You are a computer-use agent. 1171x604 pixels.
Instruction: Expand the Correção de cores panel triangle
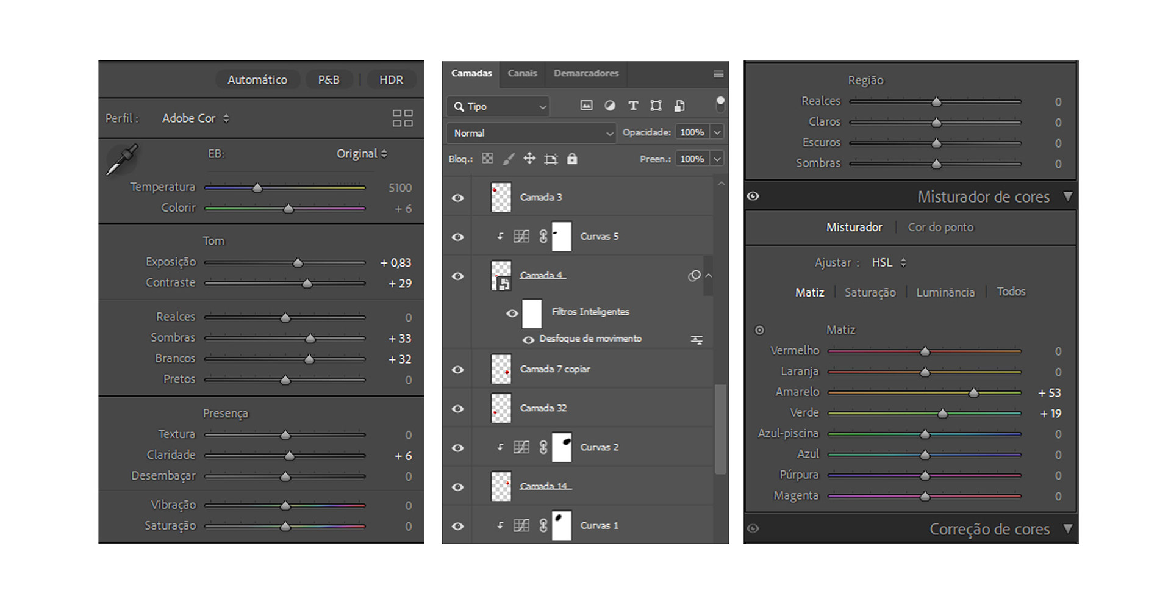point(1067,528)
